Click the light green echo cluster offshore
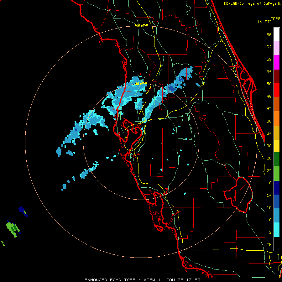Screen dimensions: 282x282 click(12, 229)
